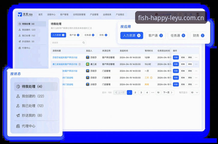Viewport: 218px width, 144px height.
Task: Click the 等待时长 column header
Action: pos(149,51)
